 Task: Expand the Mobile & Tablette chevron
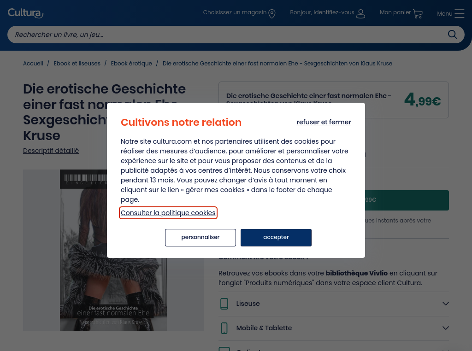(445, 328)
